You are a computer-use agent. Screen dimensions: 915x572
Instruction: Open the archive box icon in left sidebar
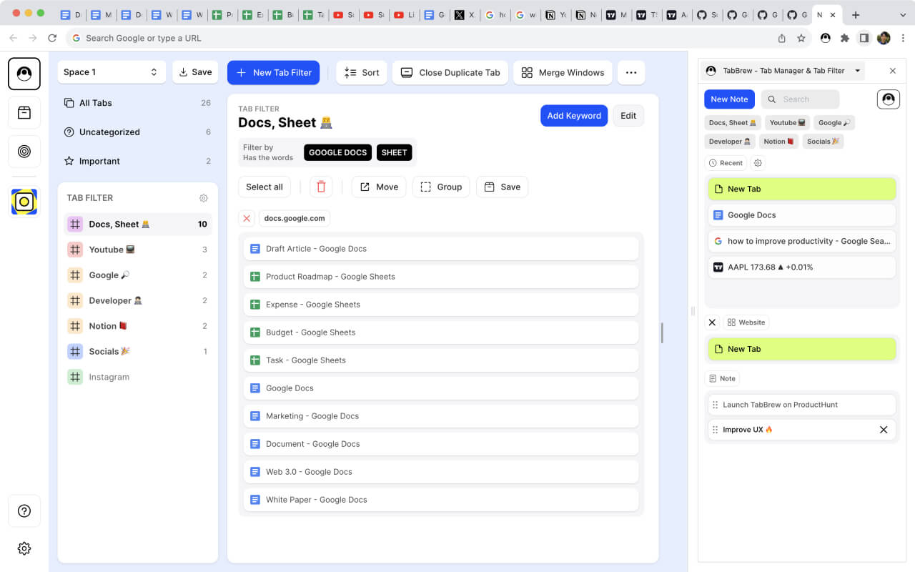point(24,112)
